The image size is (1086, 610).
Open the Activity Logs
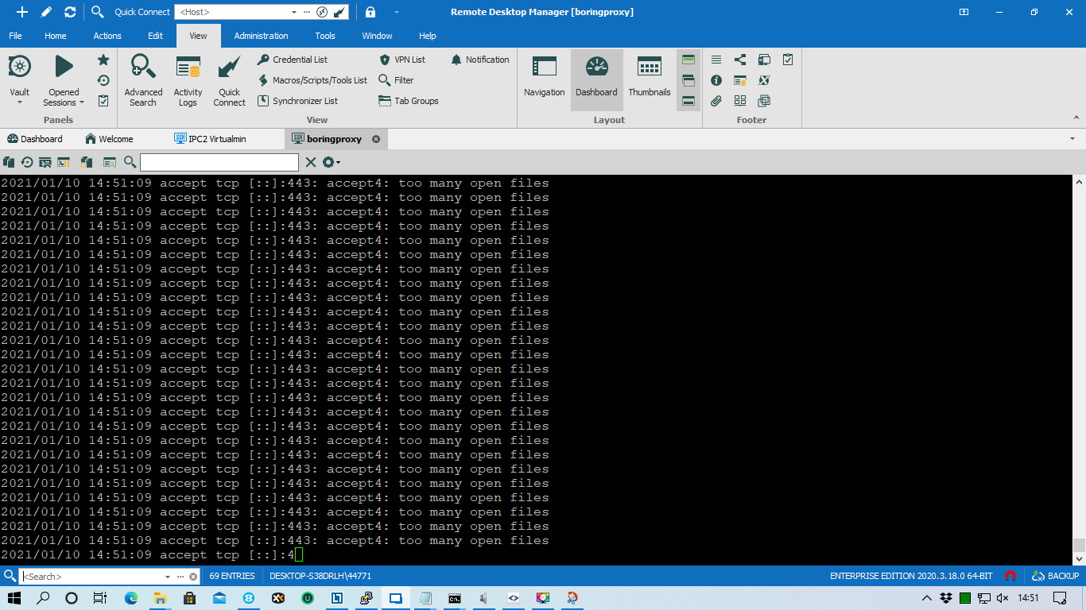188,78
